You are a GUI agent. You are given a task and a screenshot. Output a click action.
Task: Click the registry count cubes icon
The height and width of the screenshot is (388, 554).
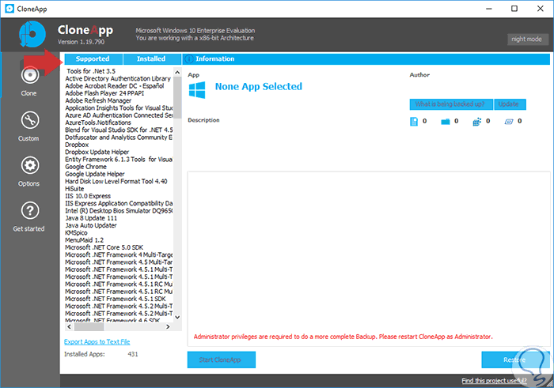(477, 122)
